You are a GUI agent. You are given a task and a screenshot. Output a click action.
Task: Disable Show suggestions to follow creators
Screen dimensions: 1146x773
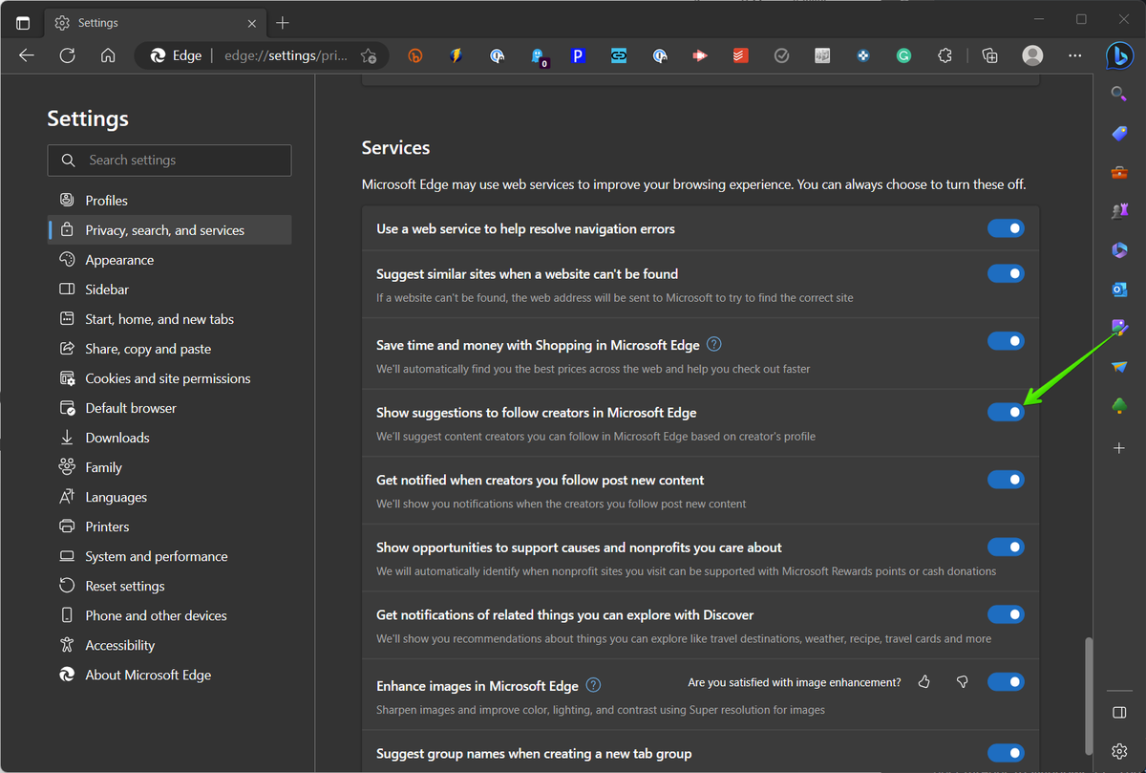tap(1006, 412)
